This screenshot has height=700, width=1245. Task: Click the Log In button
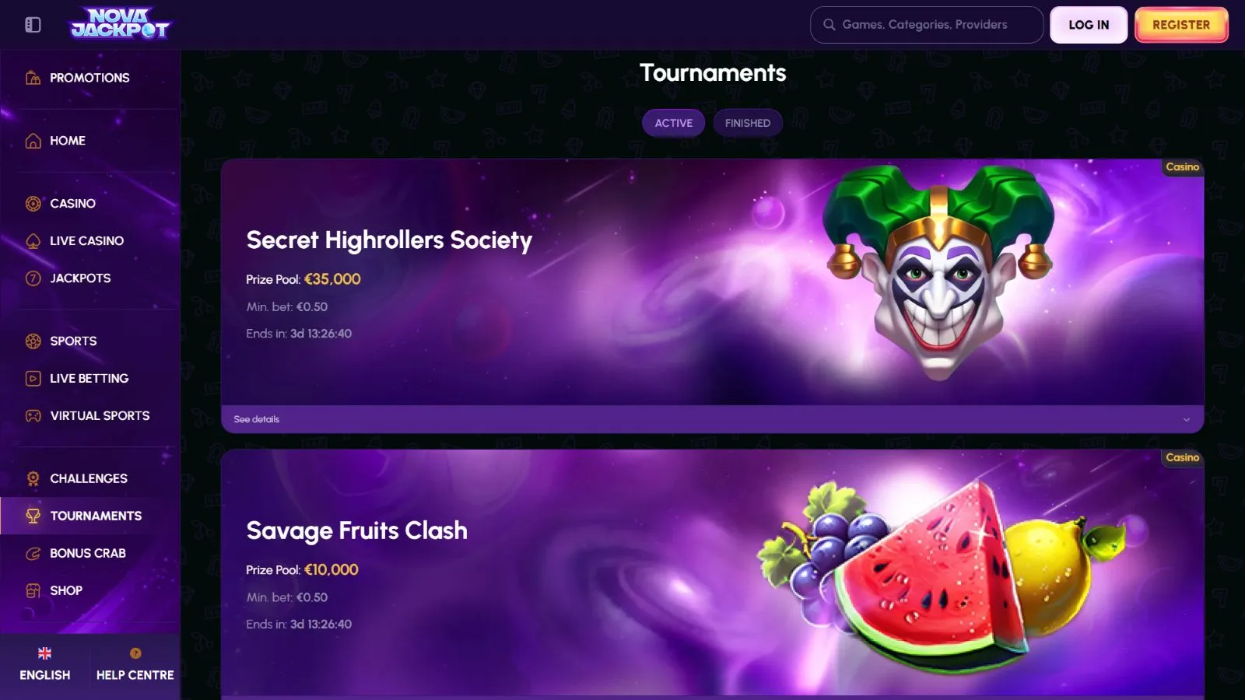(1089, 25)
